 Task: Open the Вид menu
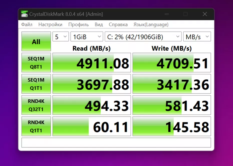pos(99,25)
